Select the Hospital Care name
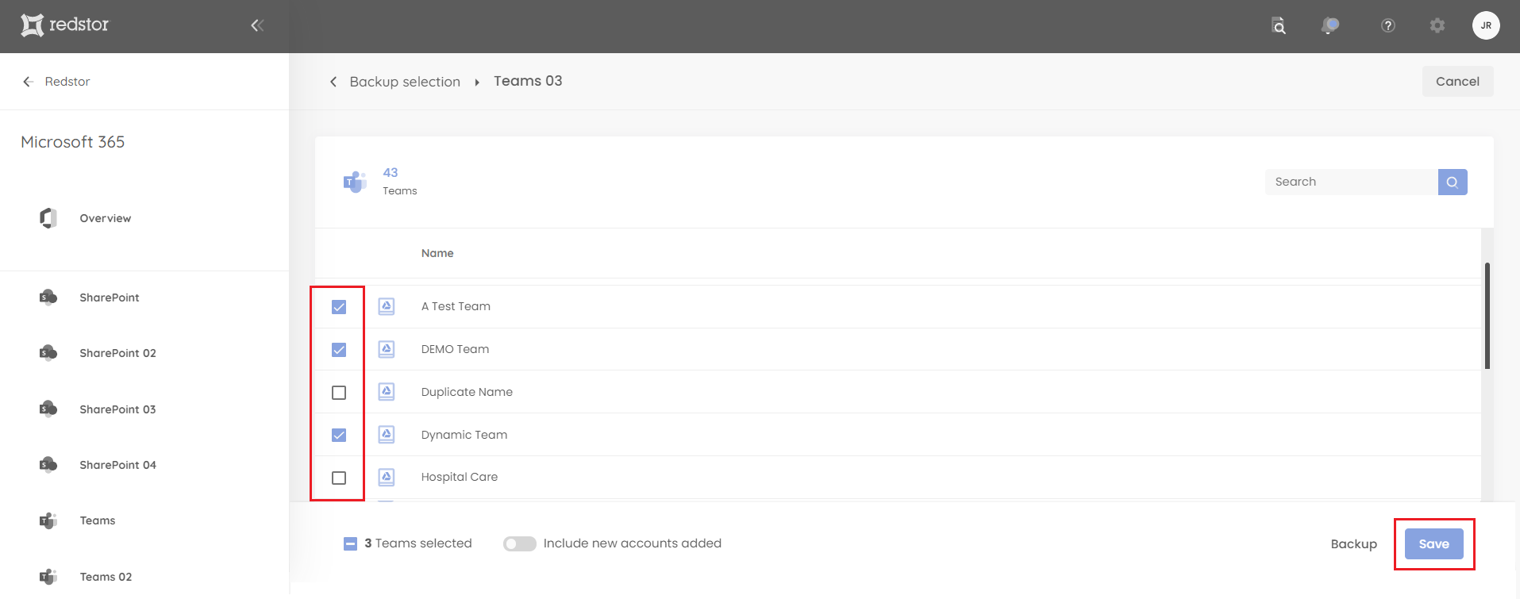Screen dimensions: 1520x599 point(460,477)
